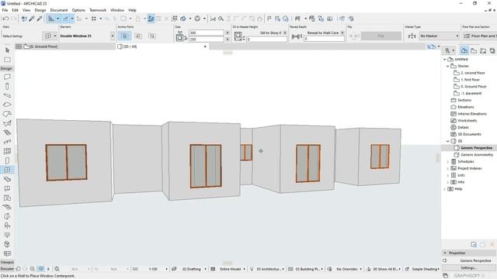
Task: Click the window height input field showing 250
Action: pyautogui.click(x=207, y=40)
